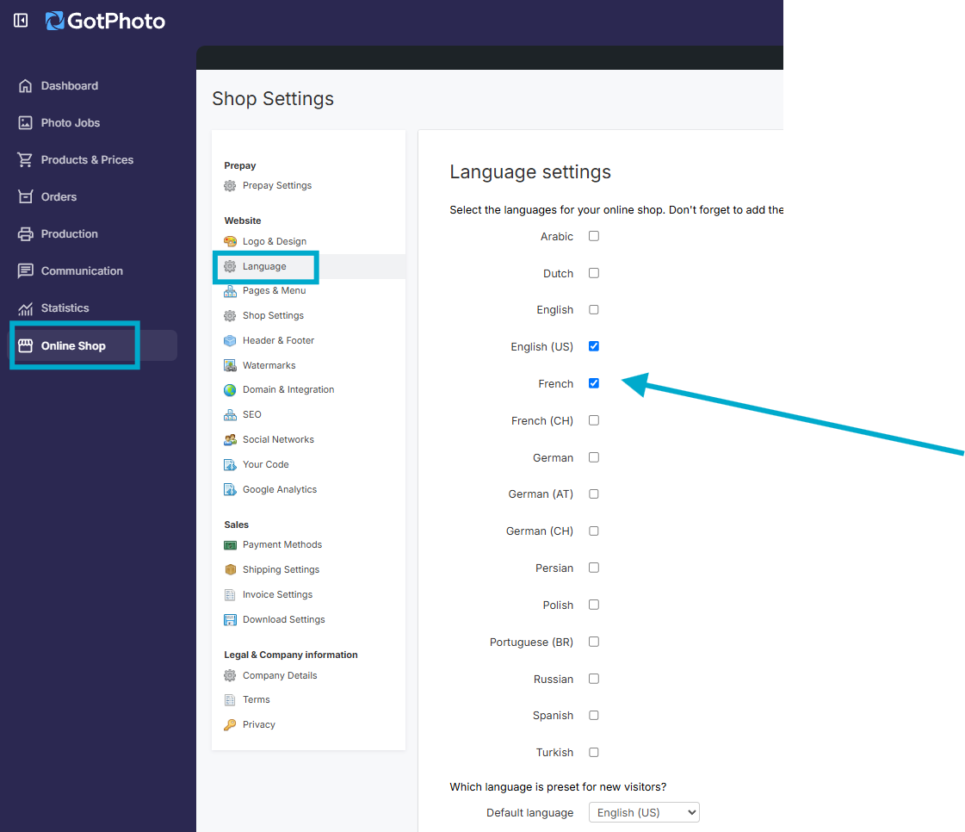Click the Your Code page icon
This screenshot has width=965, height=832.
230,464
